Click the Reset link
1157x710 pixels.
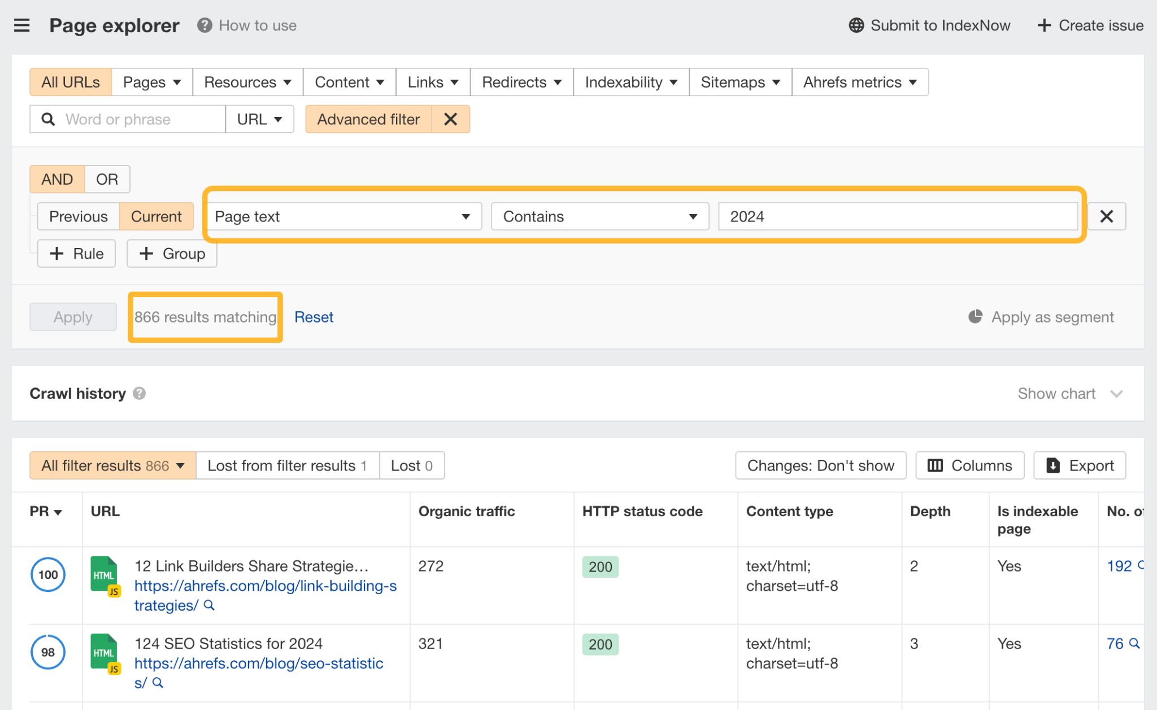(x=314, y=317)
